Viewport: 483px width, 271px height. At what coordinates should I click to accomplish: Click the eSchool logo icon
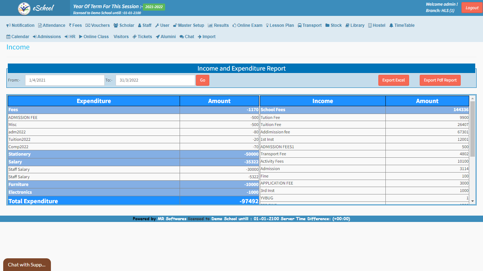24,8
